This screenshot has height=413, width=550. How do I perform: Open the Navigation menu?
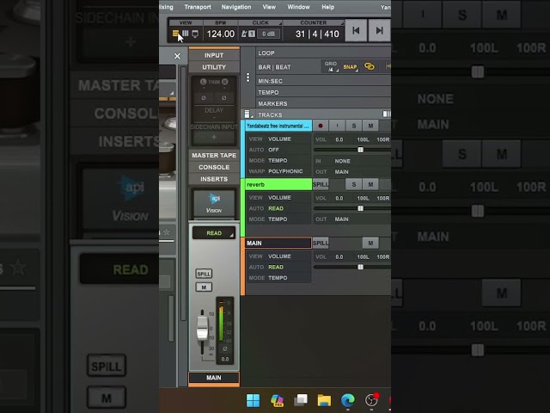coord(236,7)
